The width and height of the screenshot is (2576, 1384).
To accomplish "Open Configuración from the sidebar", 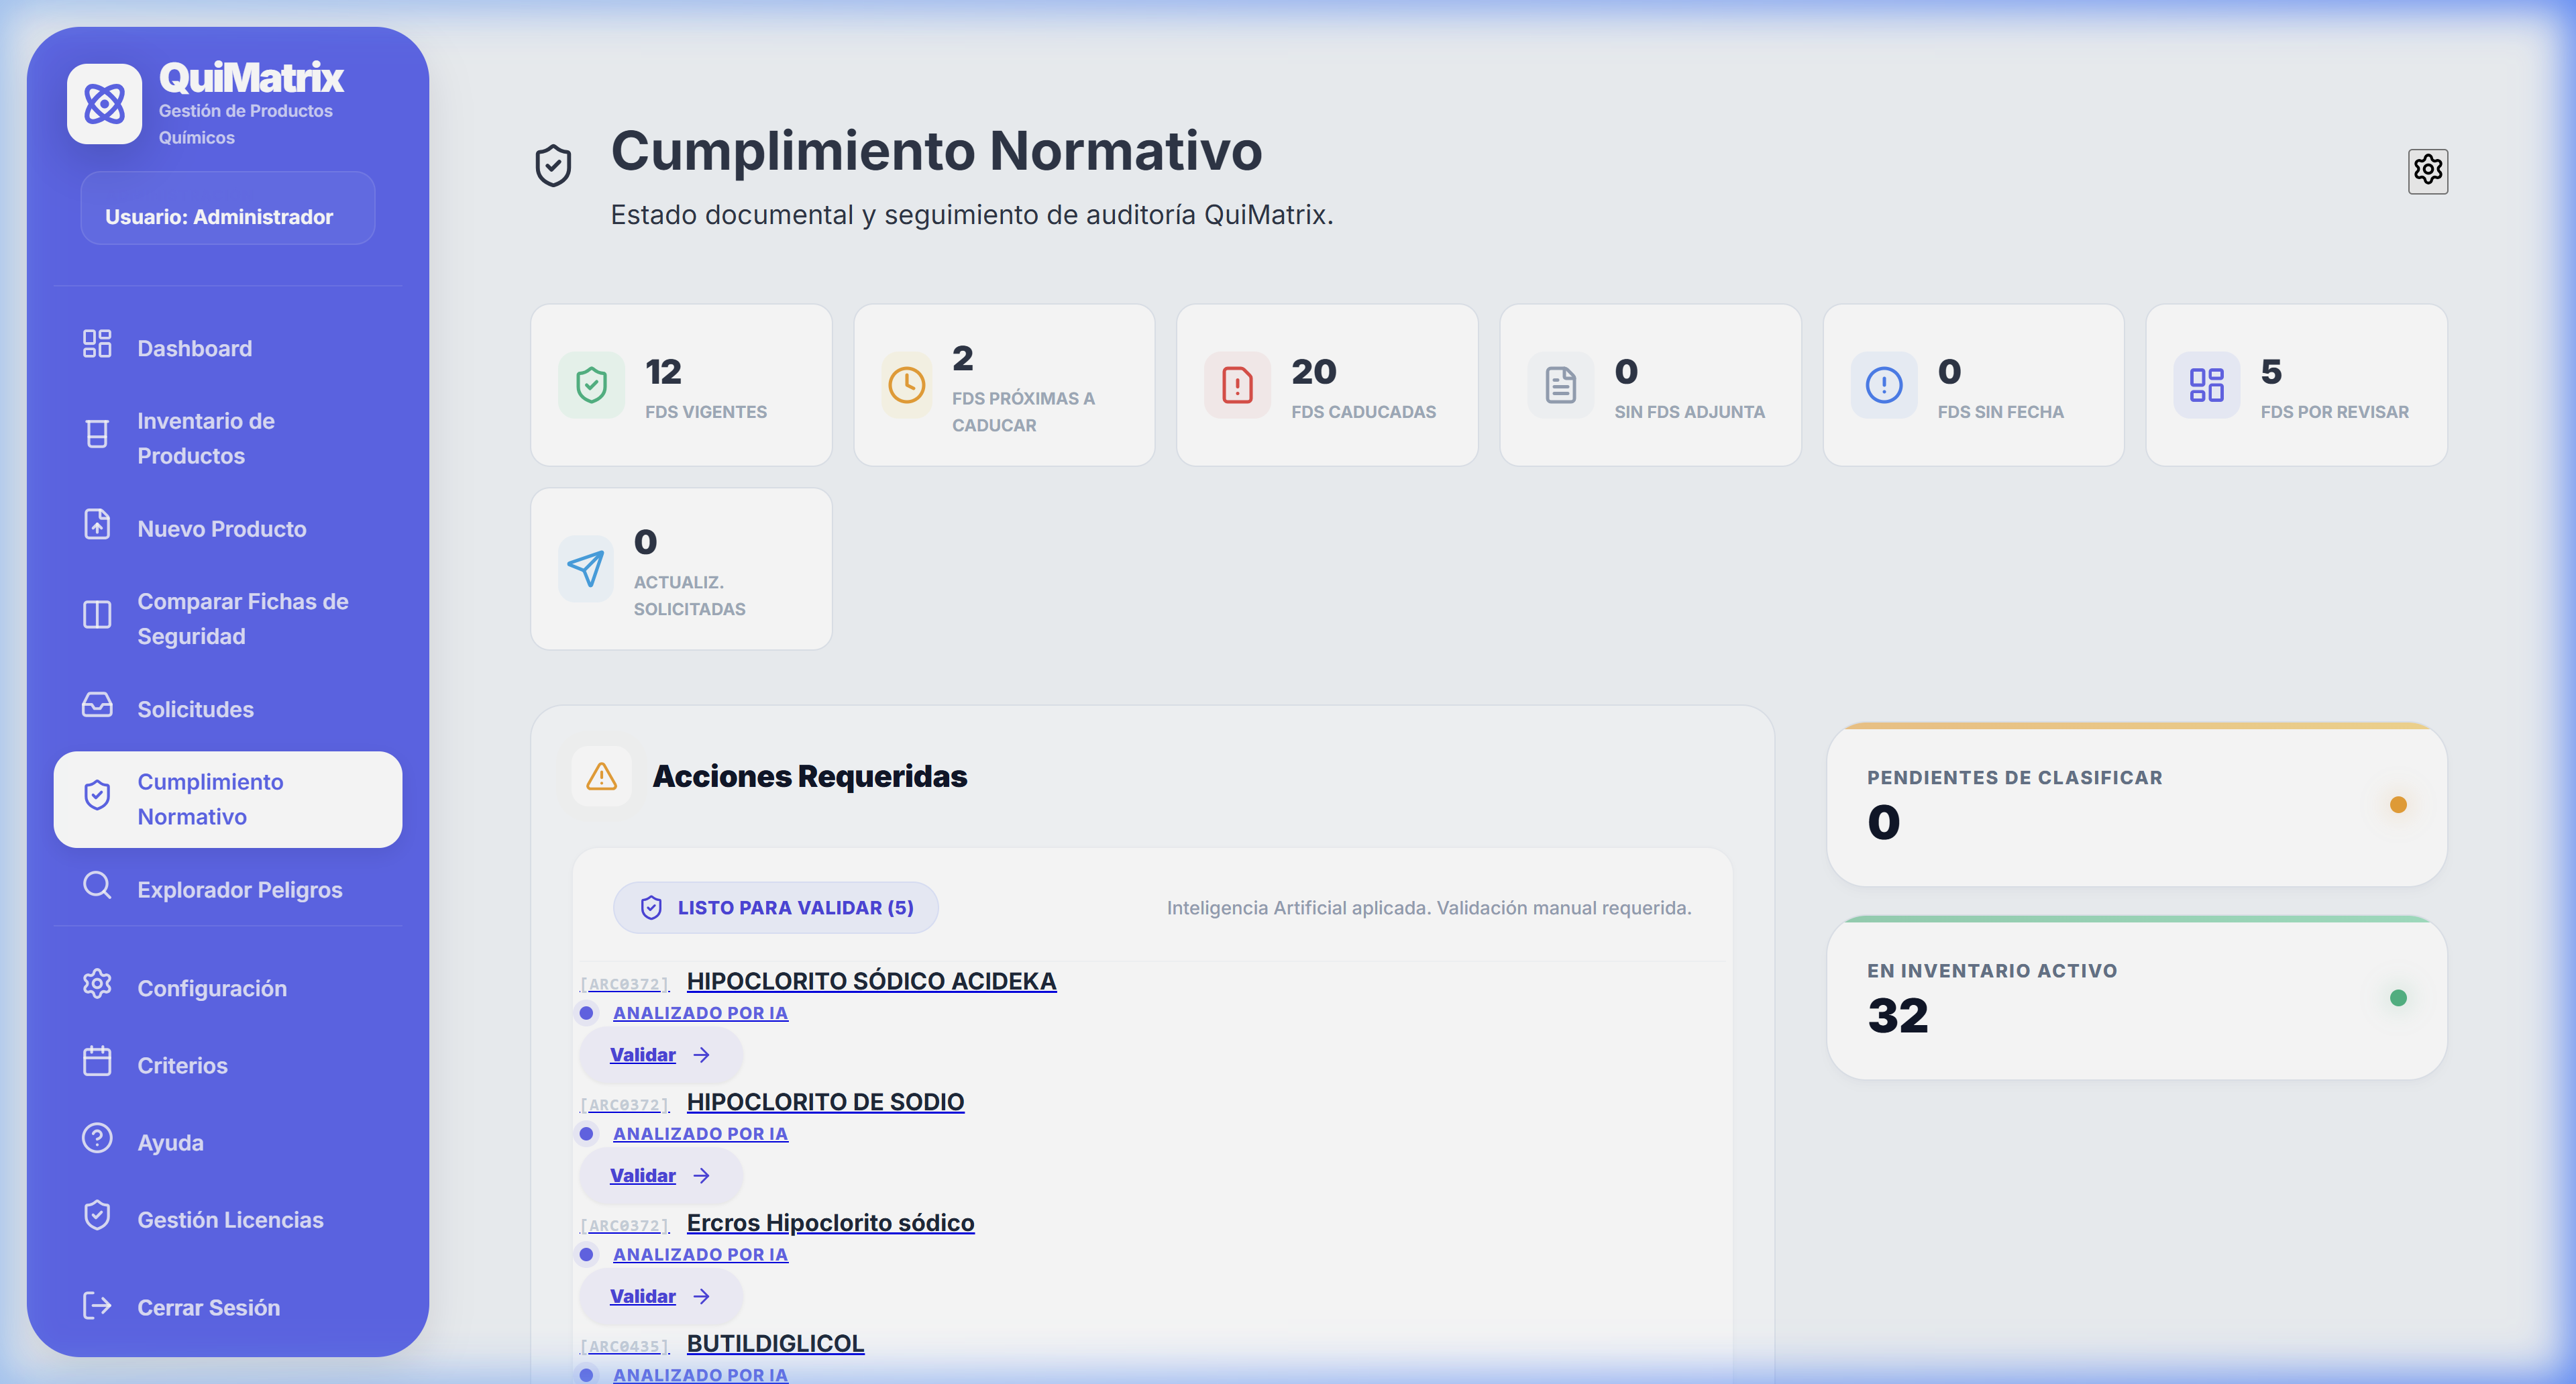I will (x=211, y=987).
